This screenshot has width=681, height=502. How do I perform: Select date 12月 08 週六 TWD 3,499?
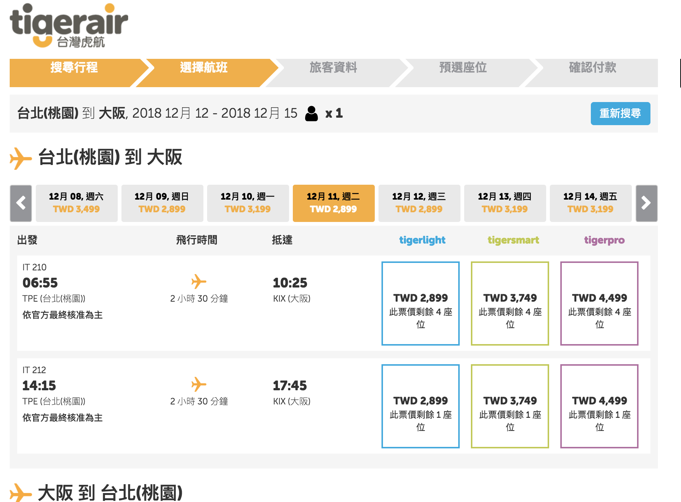pos(77,203)
